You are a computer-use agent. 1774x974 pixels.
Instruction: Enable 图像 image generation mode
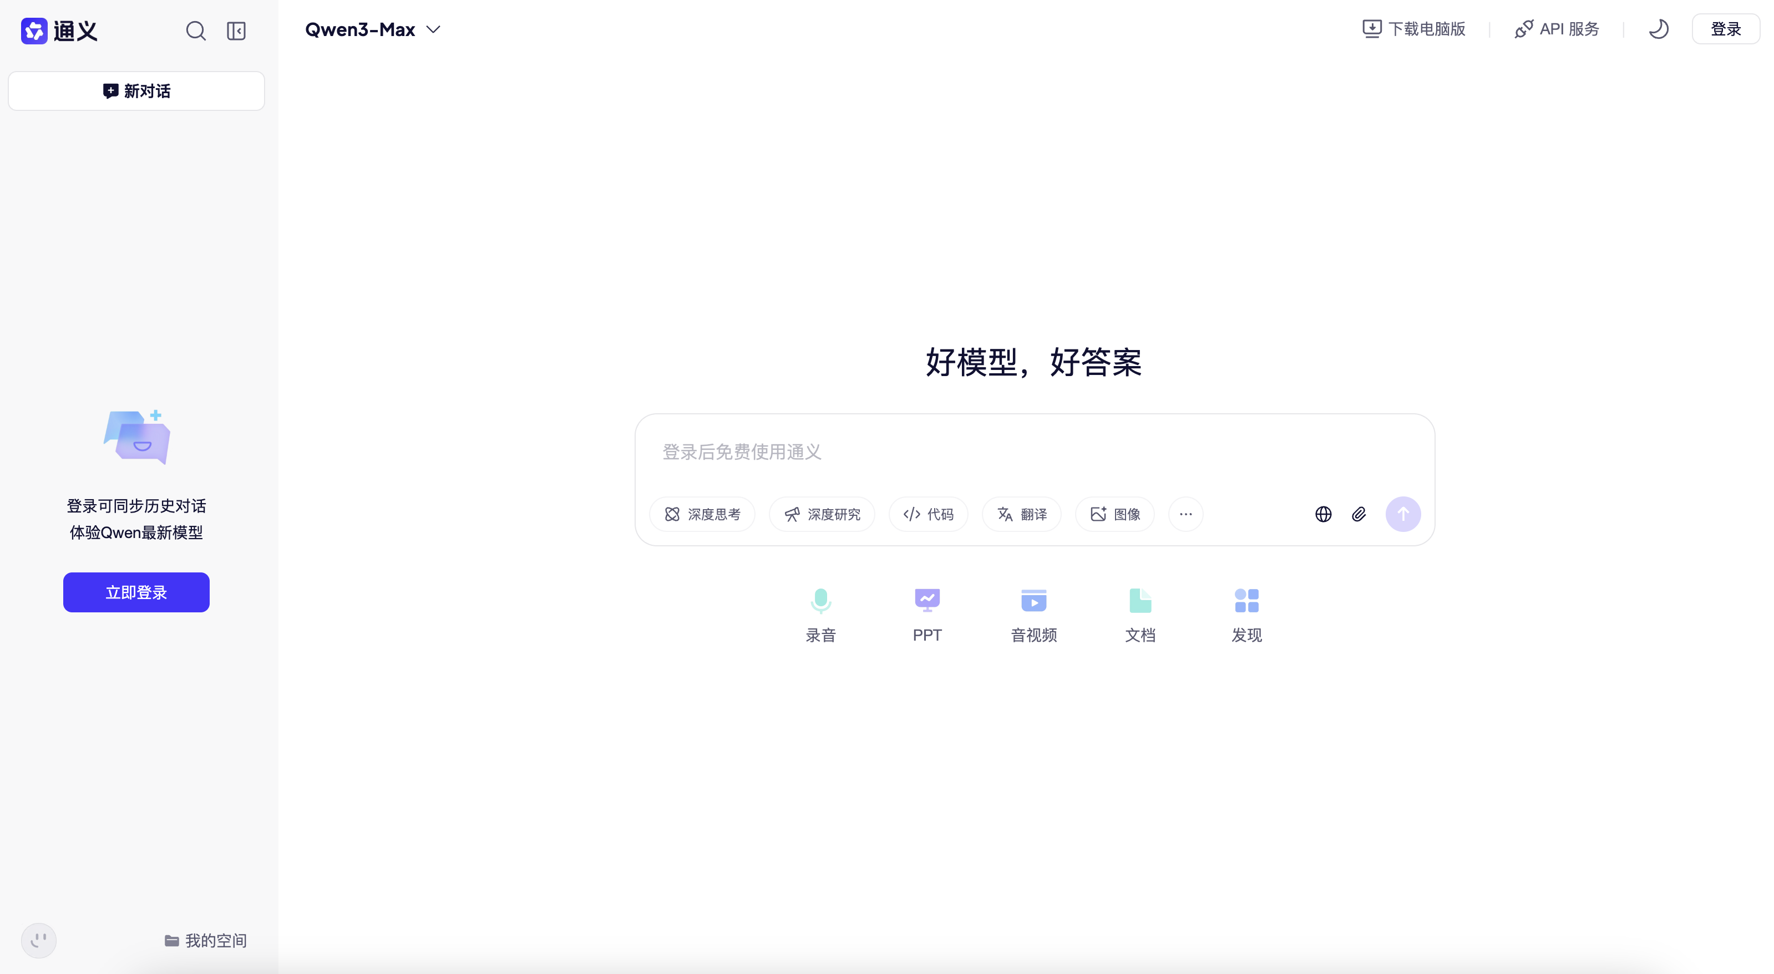pyautogui.click(x=1113, y=514)
